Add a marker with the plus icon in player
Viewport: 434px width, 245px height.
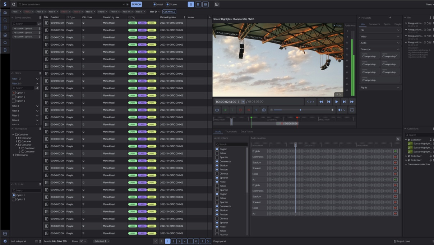tap(256, 110)
